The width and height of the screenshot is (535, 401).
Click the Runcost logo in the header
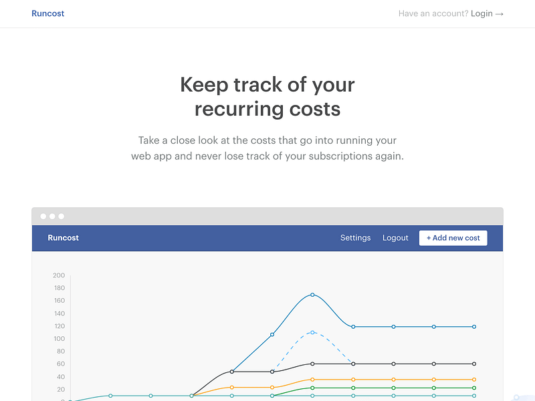47,13
